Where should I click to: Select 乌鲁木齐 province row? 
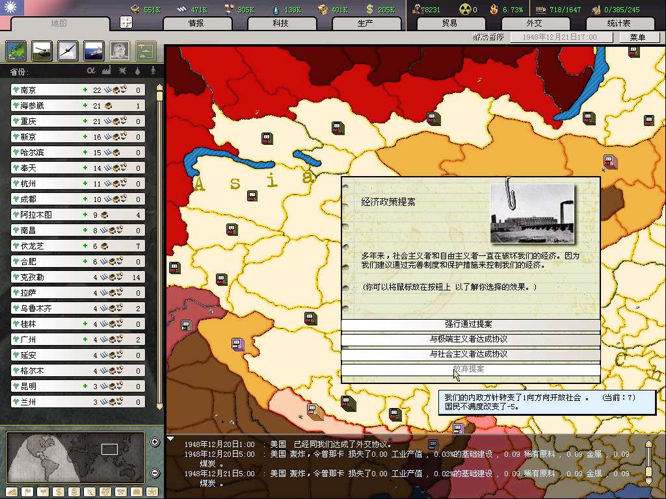78,309
